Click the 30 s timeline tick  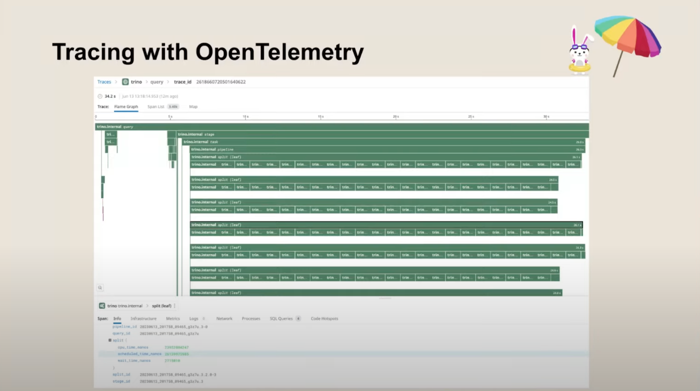[x=546, y=117]
